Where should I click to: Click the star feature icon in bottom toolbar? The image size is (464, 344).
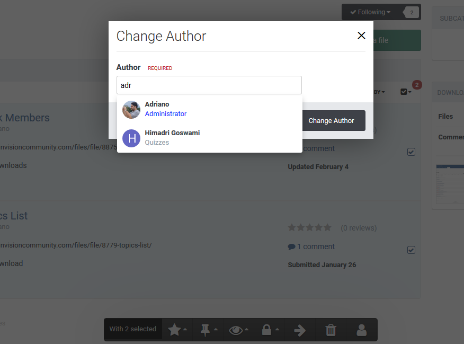(x=174, y=330)
